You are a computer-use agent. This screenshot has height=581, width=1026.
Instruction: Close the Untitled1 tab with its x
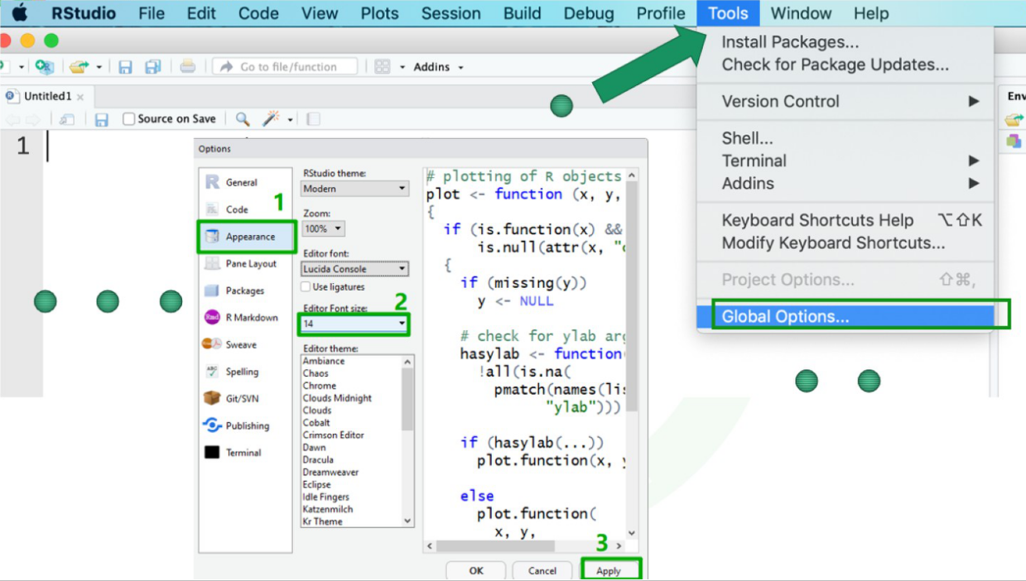(80, 97)
